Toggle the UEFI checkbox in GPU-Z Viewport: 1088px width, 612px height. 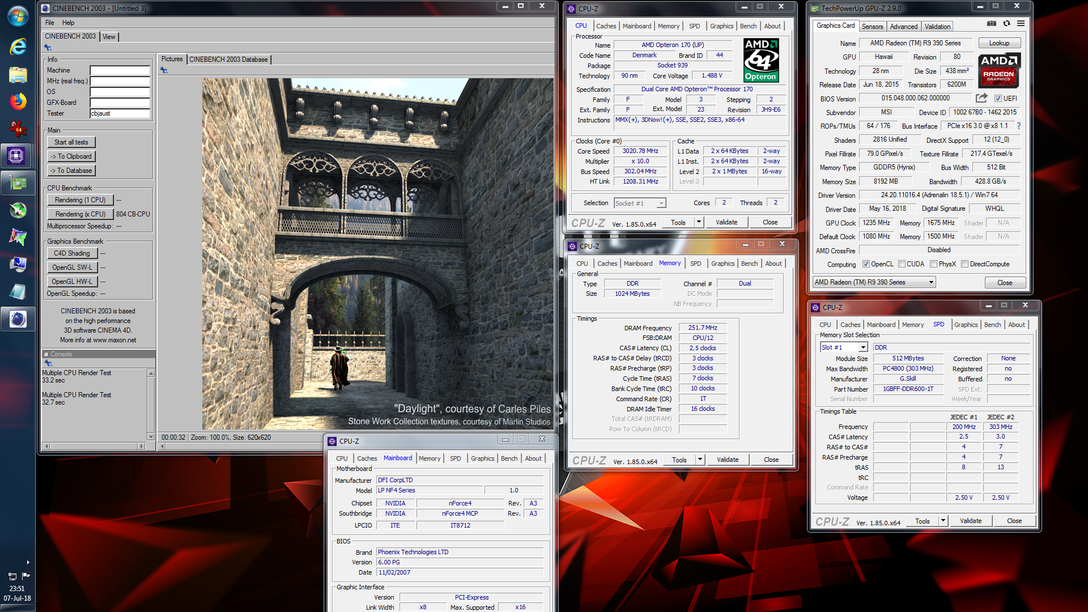coord(998,99)
